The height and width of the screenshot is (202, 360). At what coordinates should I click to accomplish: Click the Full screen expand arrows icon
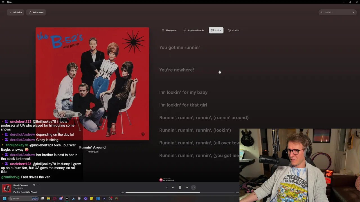click(30, 12)
